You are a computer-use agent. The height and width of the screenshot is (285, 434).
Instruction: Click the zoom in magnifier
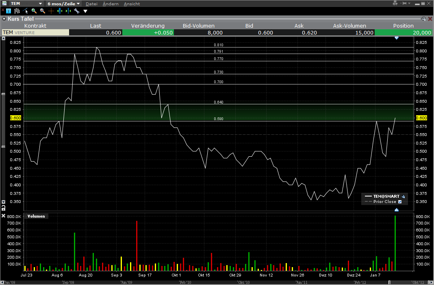pyautogui.click(x=34, y=11)
